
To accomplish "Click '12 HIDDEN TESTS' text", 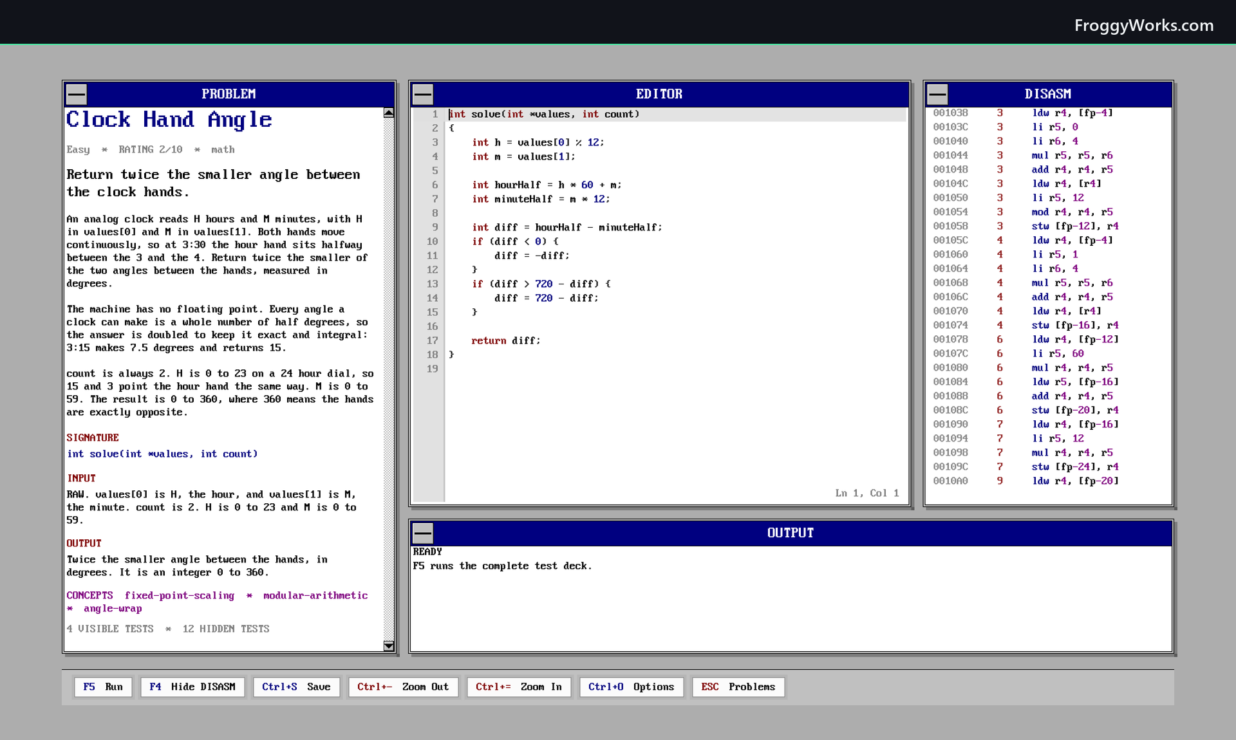I will point(226,629).
